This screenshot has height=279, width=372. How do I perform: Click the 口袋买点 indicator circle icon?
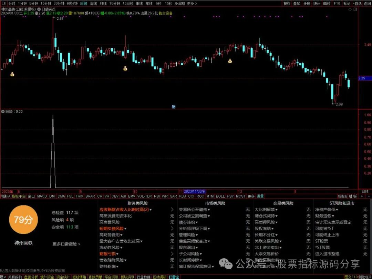pos(39,9)
